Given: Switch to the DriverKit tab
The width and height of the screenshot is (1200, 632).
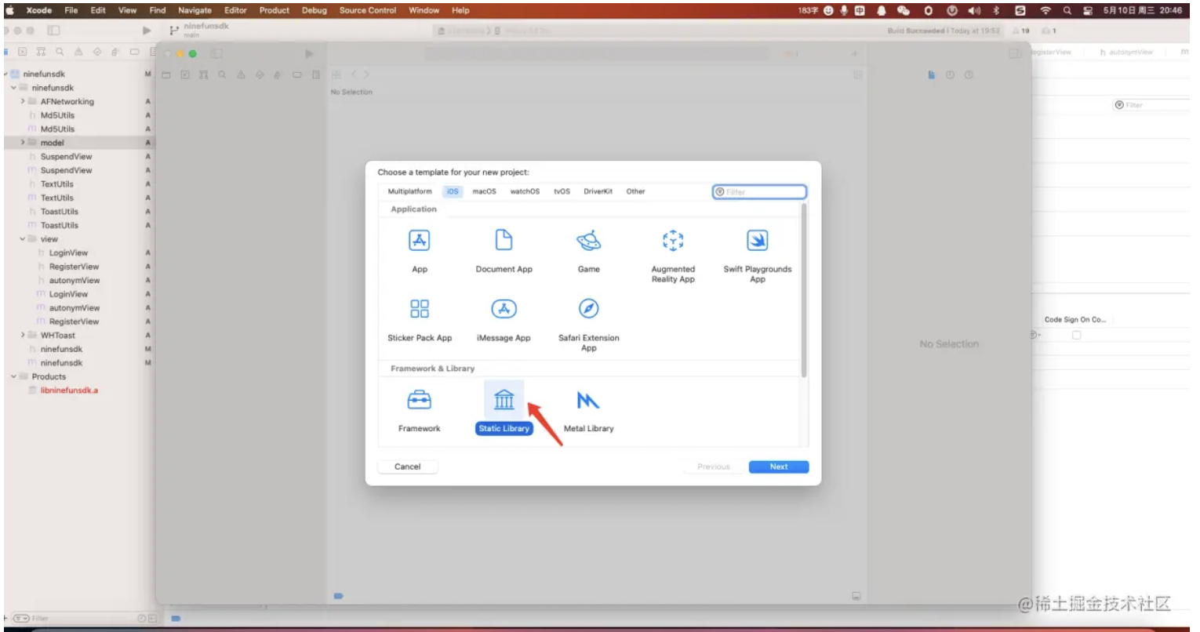Looking at the screenshot, I should pos(598,191).
